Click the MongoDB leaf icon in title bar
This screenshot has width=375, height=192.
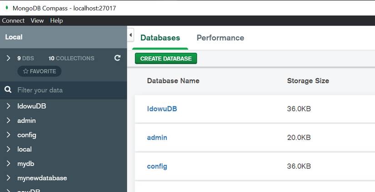pyautogui.click(x=7, y=8)
